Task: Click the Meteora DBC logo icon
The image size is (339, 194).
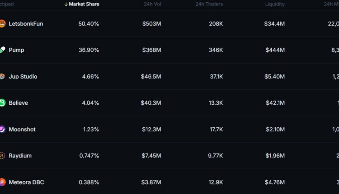Action: (2, 182)
